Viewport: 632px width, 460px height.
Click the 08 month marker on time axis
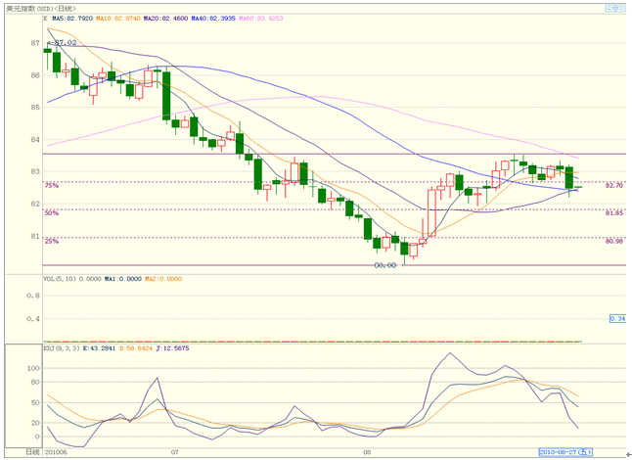[x=367, y=452]
